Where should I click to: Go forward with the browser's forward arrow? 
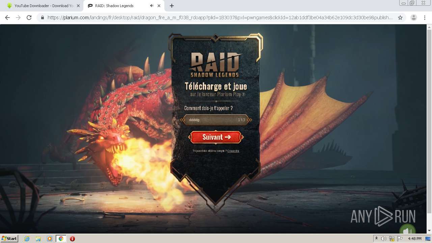[x=18, y=18]
